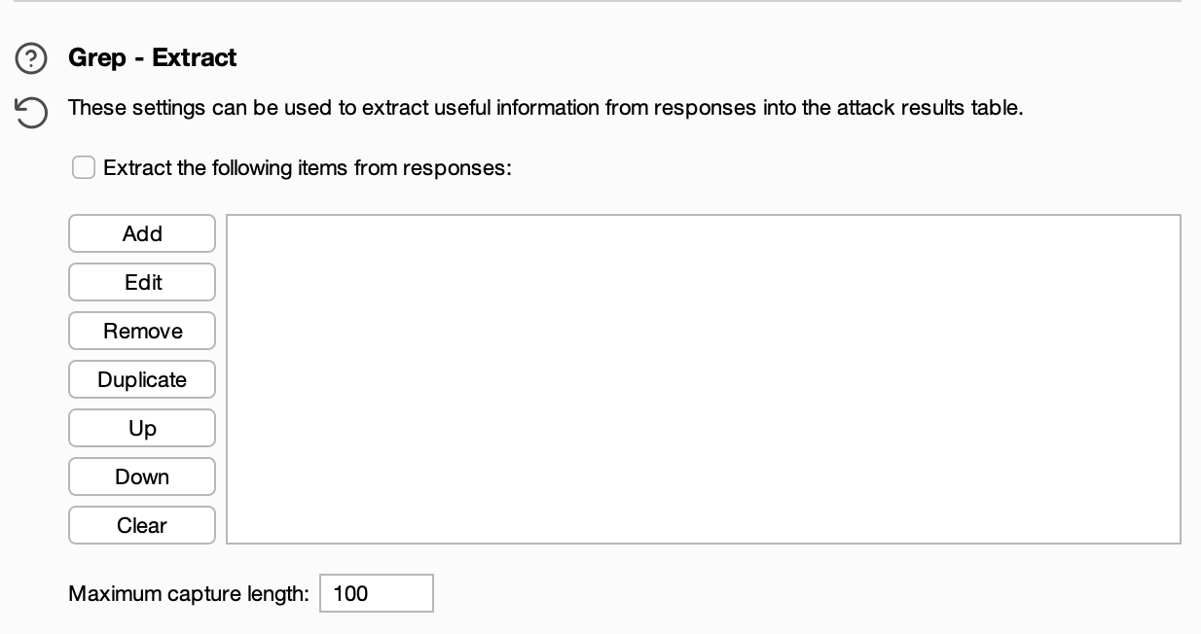Select the 100 value in capture length
The width and height of the screenshot is (1201, 634).
[x=350, y=593]
